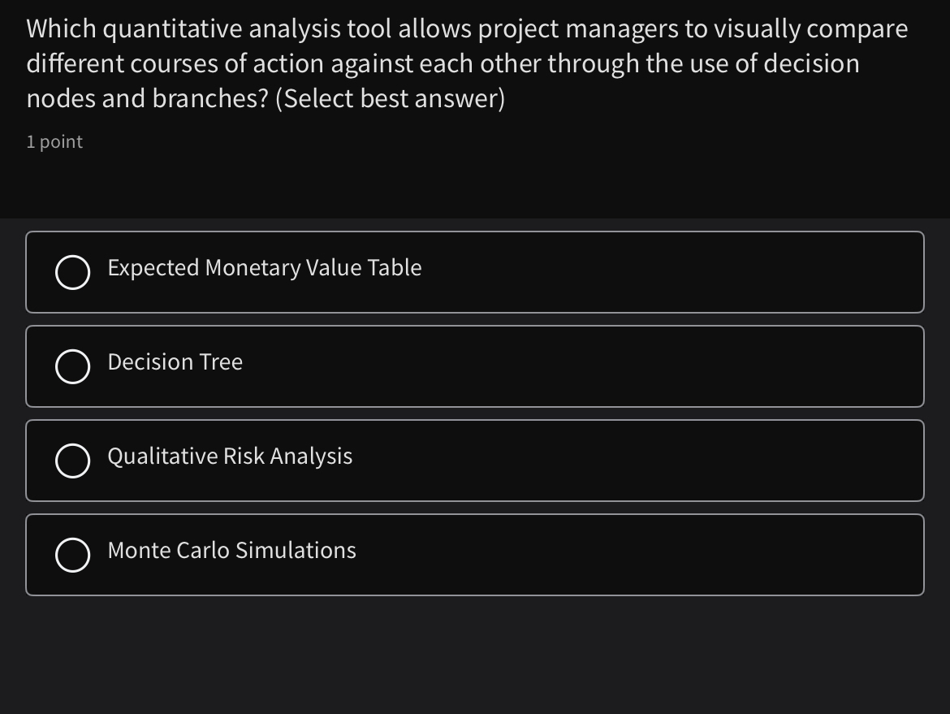Click the Decision Tree answer card
Image resolution: width=950 pixels, height=714 pixels.
(475, 366)
